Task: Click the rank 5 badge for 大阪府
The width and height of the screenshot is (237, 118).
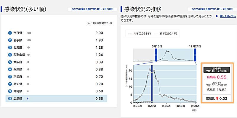Action: (10, 62)
